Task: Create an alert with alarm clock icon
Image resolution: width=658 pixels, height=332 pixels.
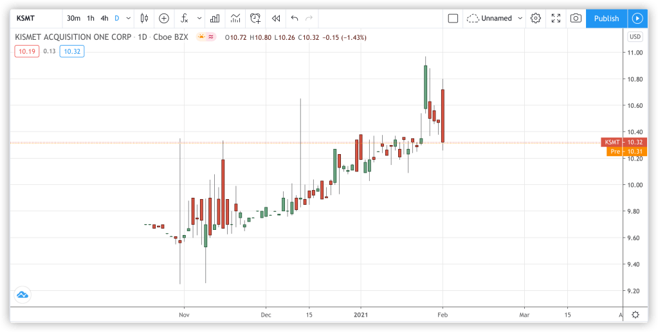Action: (256, 19)
